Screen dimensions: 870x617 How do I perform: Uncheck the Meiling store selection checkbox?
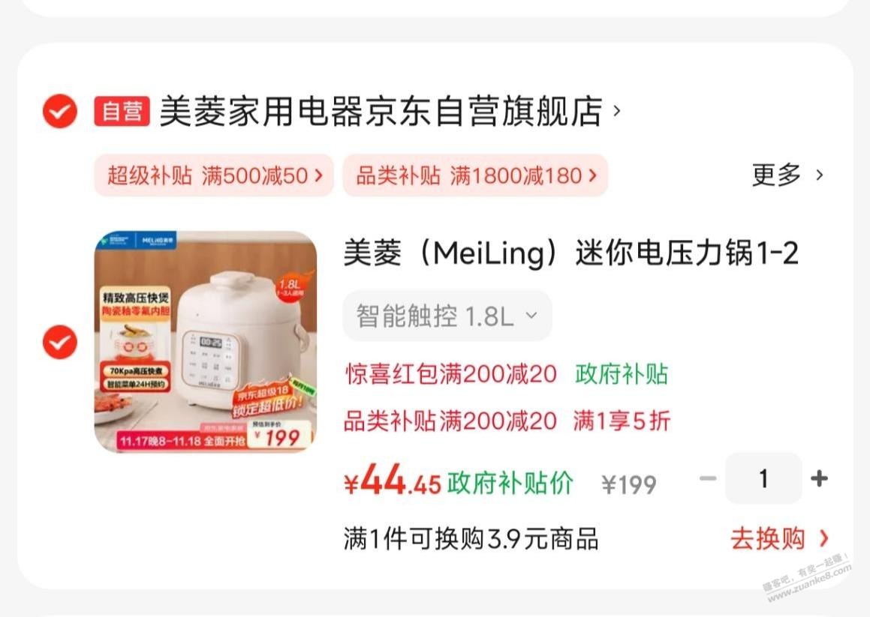pyautogui.click(x=60, y=112)
